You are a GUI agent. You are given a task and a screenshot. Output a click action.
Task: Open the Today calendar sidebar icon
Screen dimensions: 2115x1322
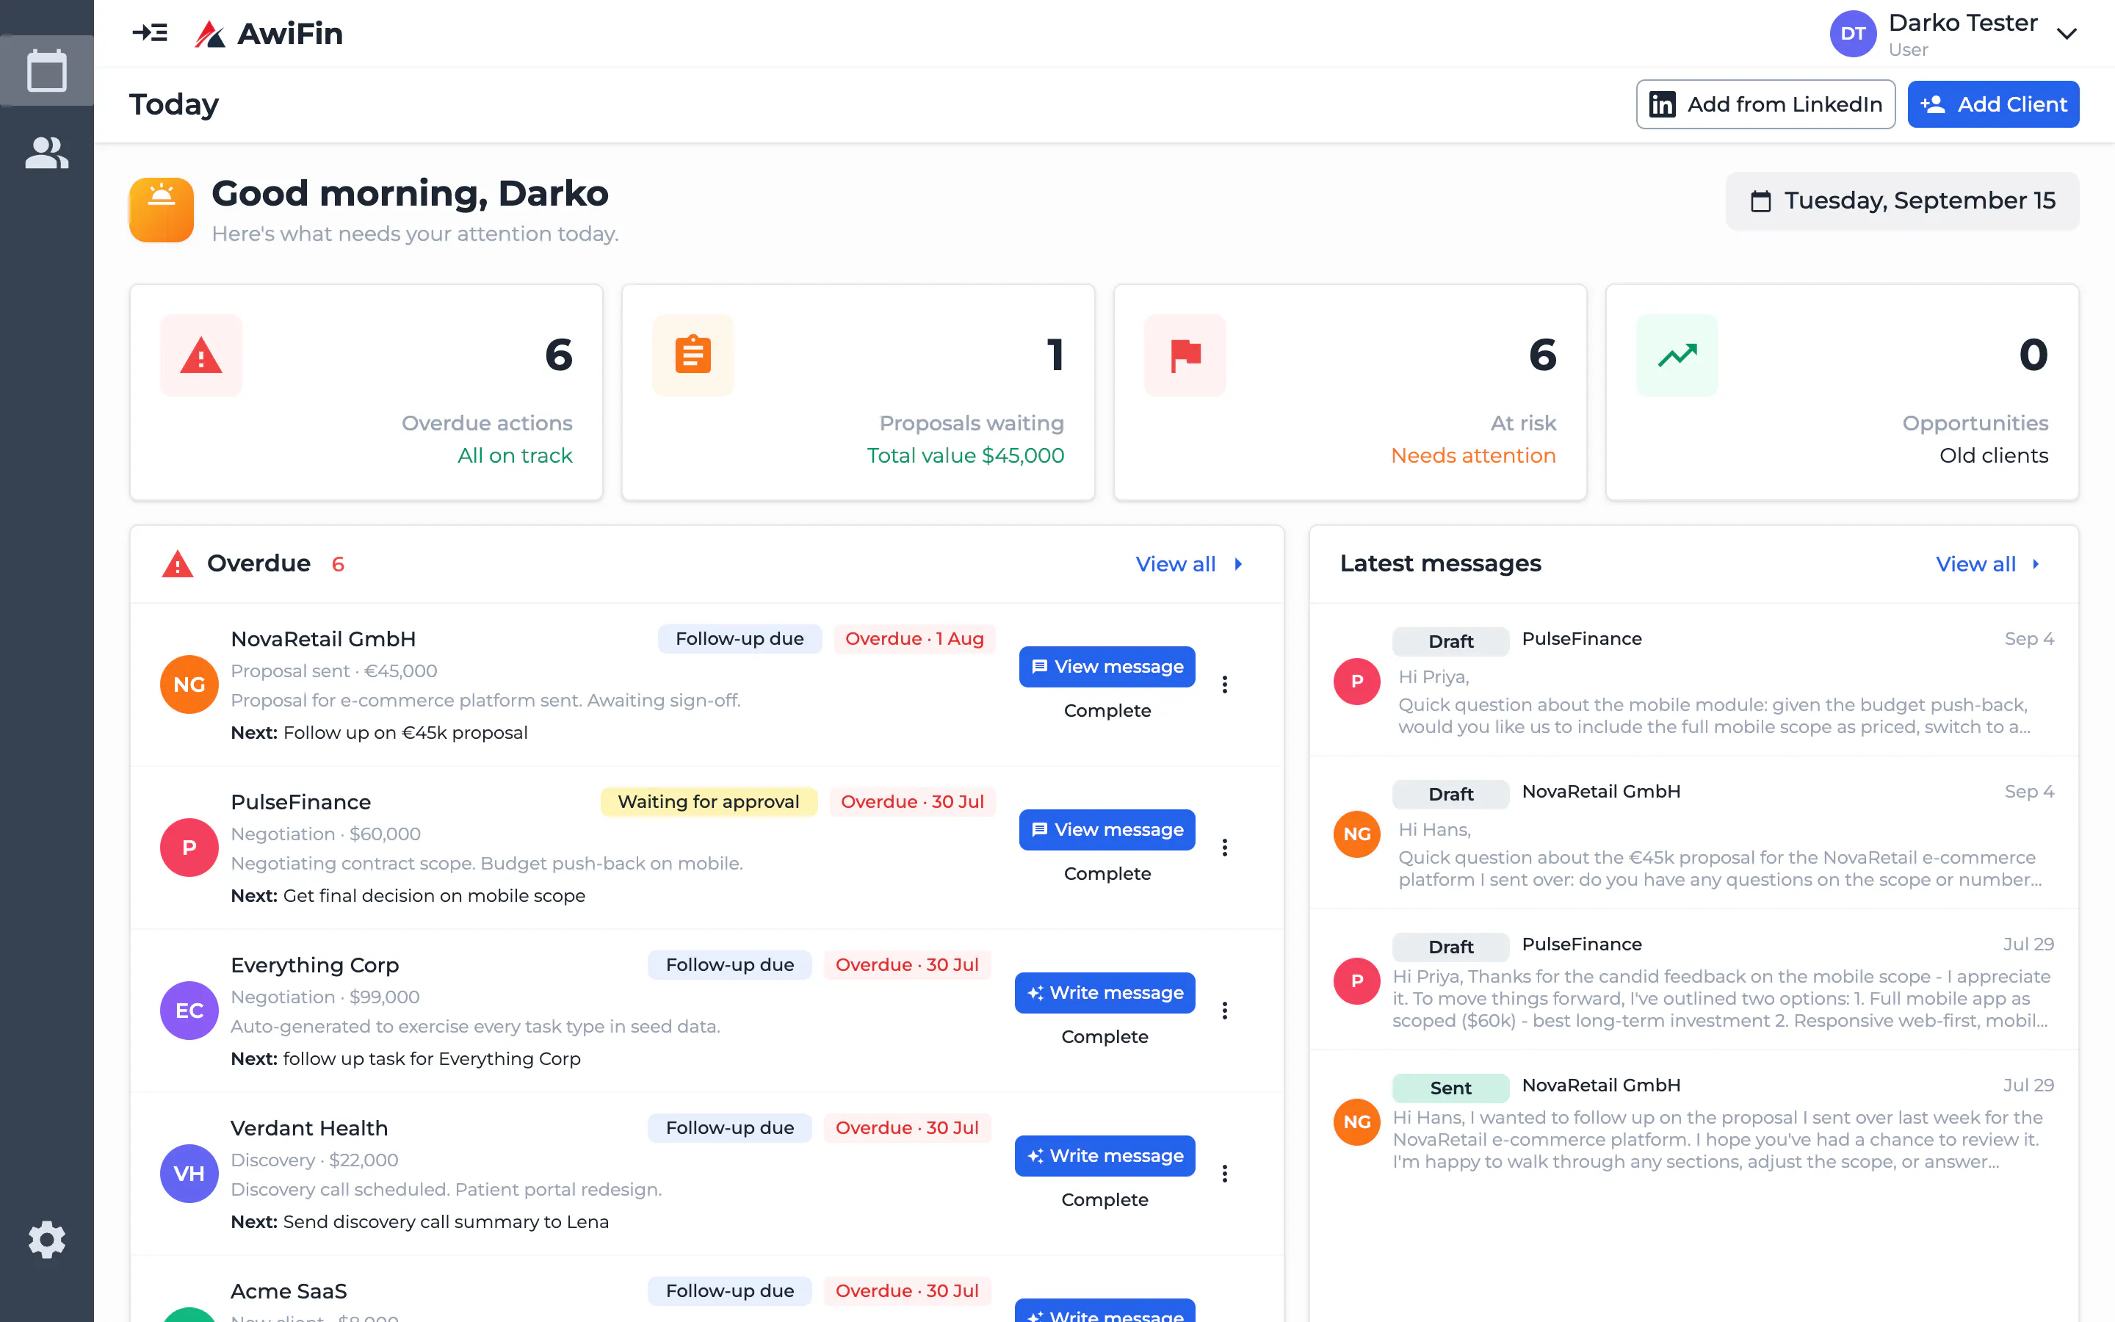coord(46,70)
